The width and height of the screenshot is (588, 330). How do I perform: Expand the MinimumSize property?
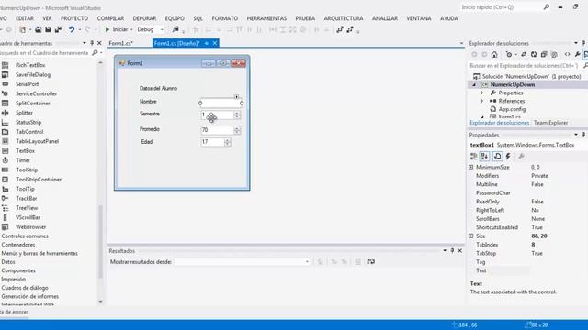[x=471, y=167]
